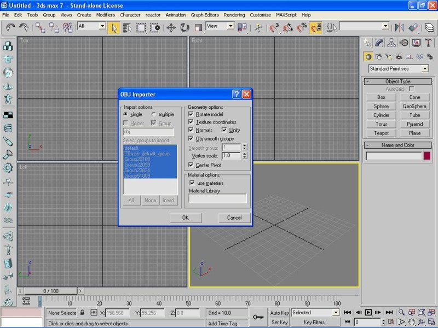The image size is (438, 328).
Task: Choose the Select Object arrow tool
Action: (114, 28)
